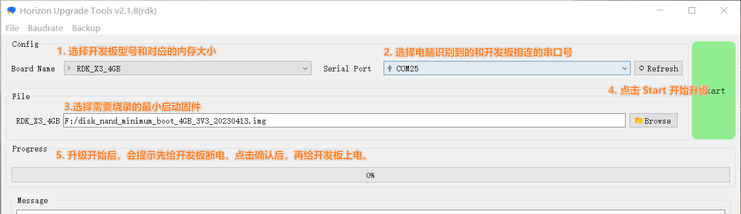
Task: Maximize the application window
Action: pos(692,10)
